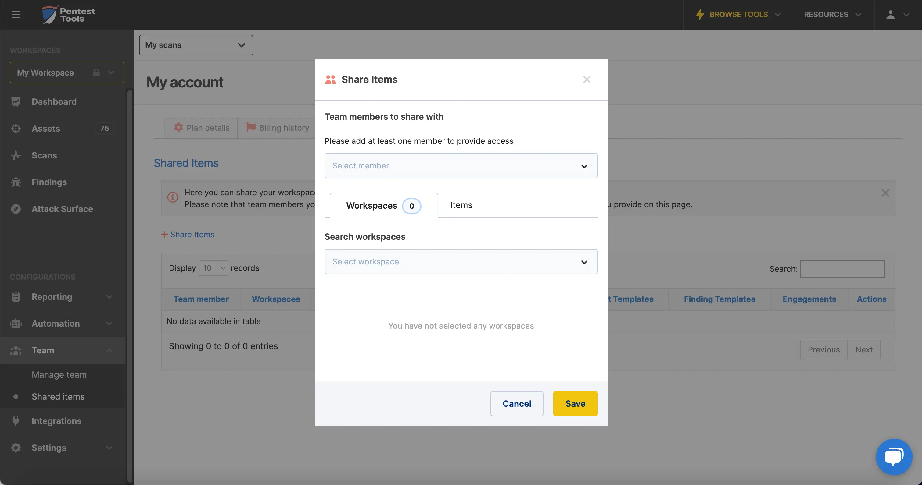Screen dimensions: 922x485
Task: Open the Manage team sidebar link
Action: [x=59, y=374]
